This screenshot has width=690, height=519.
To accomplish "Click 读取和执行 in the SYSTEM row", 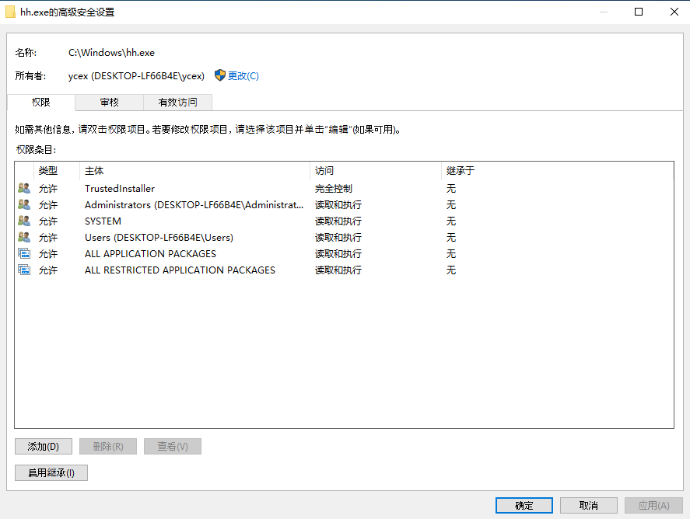I will [338, 221].
